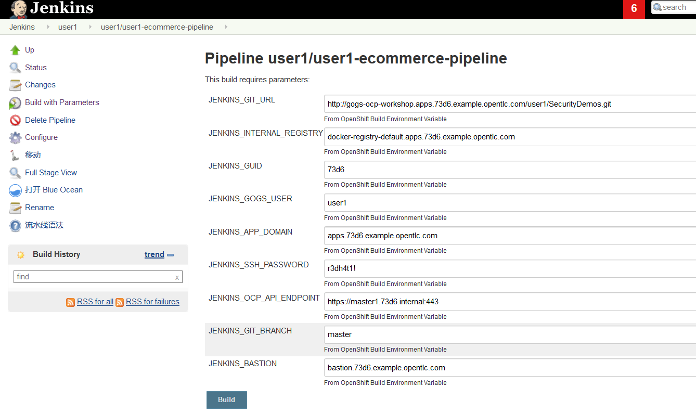The width and height of the screenshot is (696, 413).
Task: Click the red Delete Pipeline icon
Action: tap(15, 120)
